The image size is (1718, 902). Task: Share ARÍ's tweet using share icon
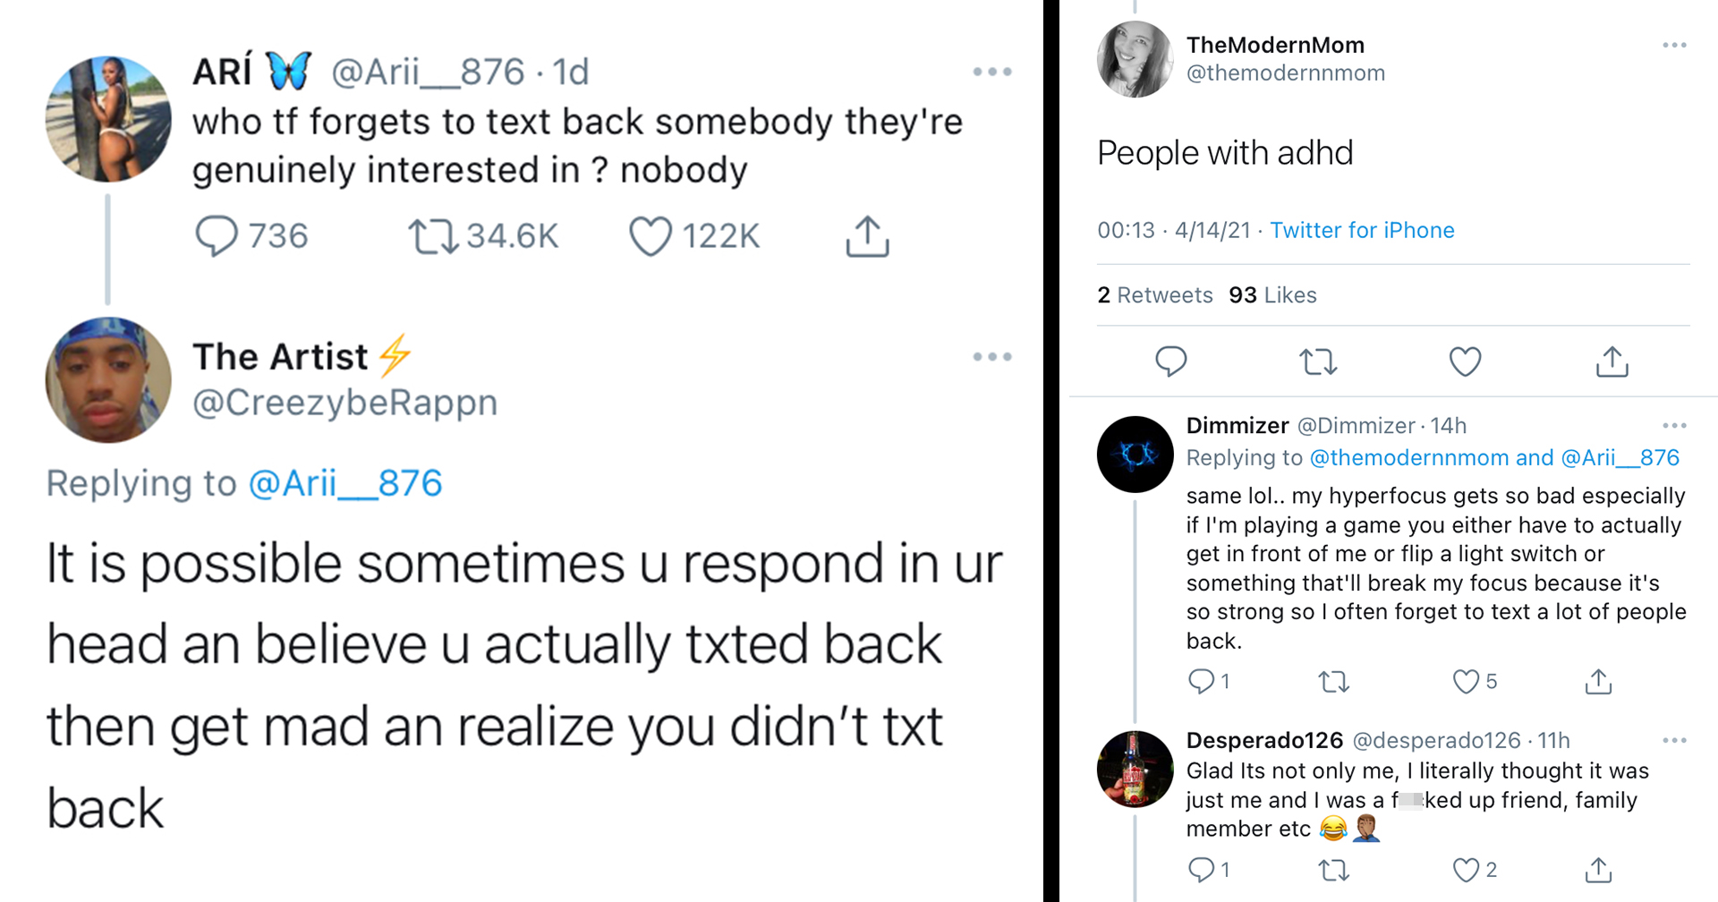[x=867, y=236]
